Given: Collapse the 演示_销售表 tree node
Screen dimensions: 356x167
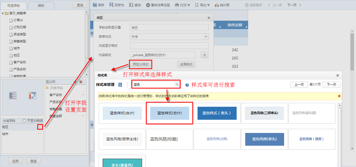Looking at the screenshot, I should (x=3, y=13).
